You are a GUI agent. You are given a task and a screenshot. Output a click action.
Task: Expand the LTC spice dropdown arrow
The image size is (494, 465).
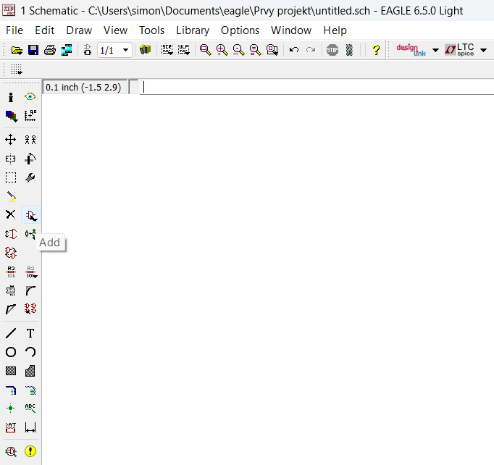point(483,50)
